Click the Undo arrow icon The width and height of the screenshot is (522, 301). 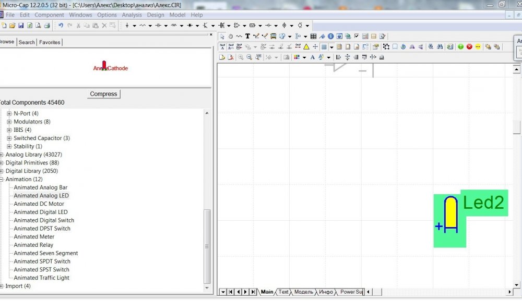tap(61, 25)
